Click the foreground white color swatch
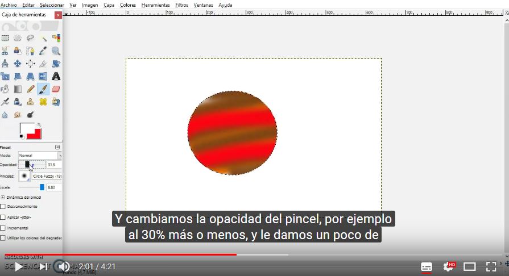Screen dimensions: 509x276 click(x=26, y=128)
